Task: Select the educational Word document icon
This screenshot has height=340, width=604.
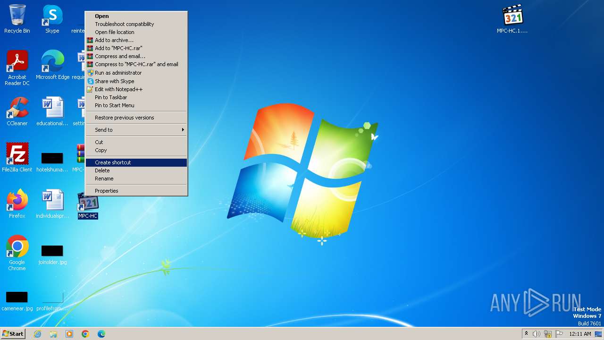Action: (x=52, y=111)
